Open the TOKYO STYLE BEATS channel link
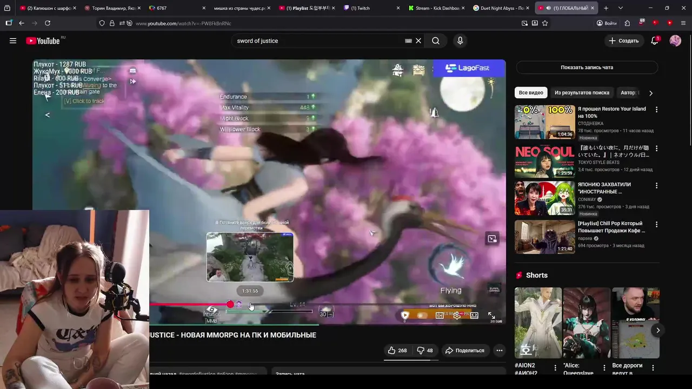692x389 pixels. (x=598, y=163)
